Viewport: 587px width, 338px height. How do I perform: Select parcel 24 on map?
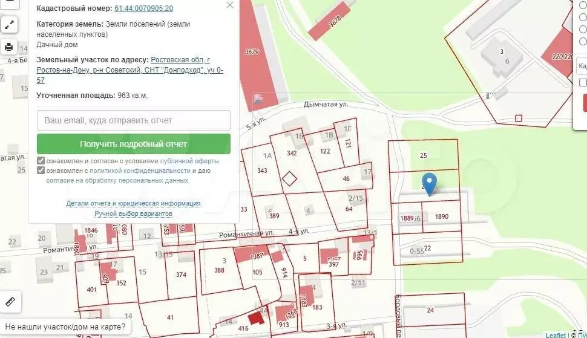(x=430, y=310)
